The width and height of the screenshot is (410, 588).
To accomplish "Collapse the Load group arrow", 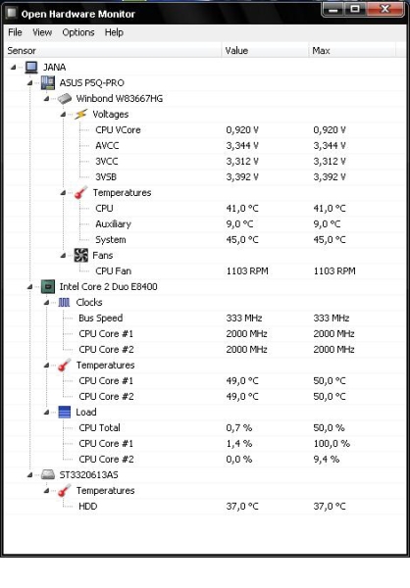I will 46,413.
